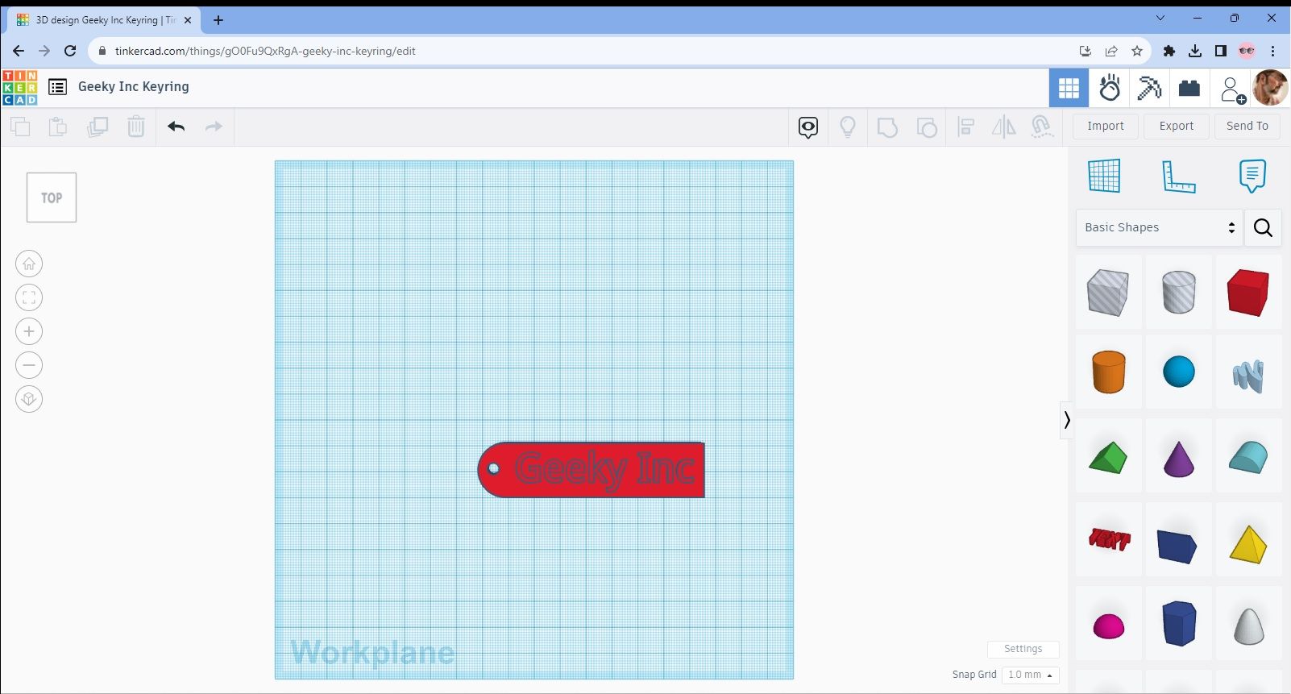Open Chrome extensions puzzle icon
Viewport: 1291px width, 694px height.
[x=1169, y=51]
